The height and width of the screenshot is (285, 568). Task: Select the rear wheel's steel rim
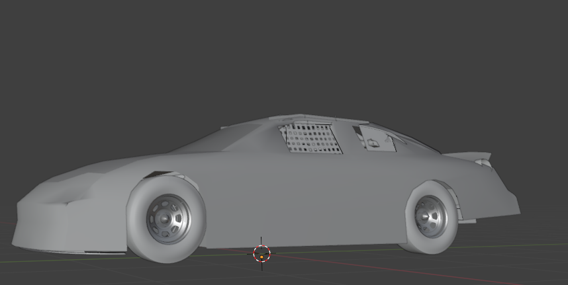[x=431, y=217]
